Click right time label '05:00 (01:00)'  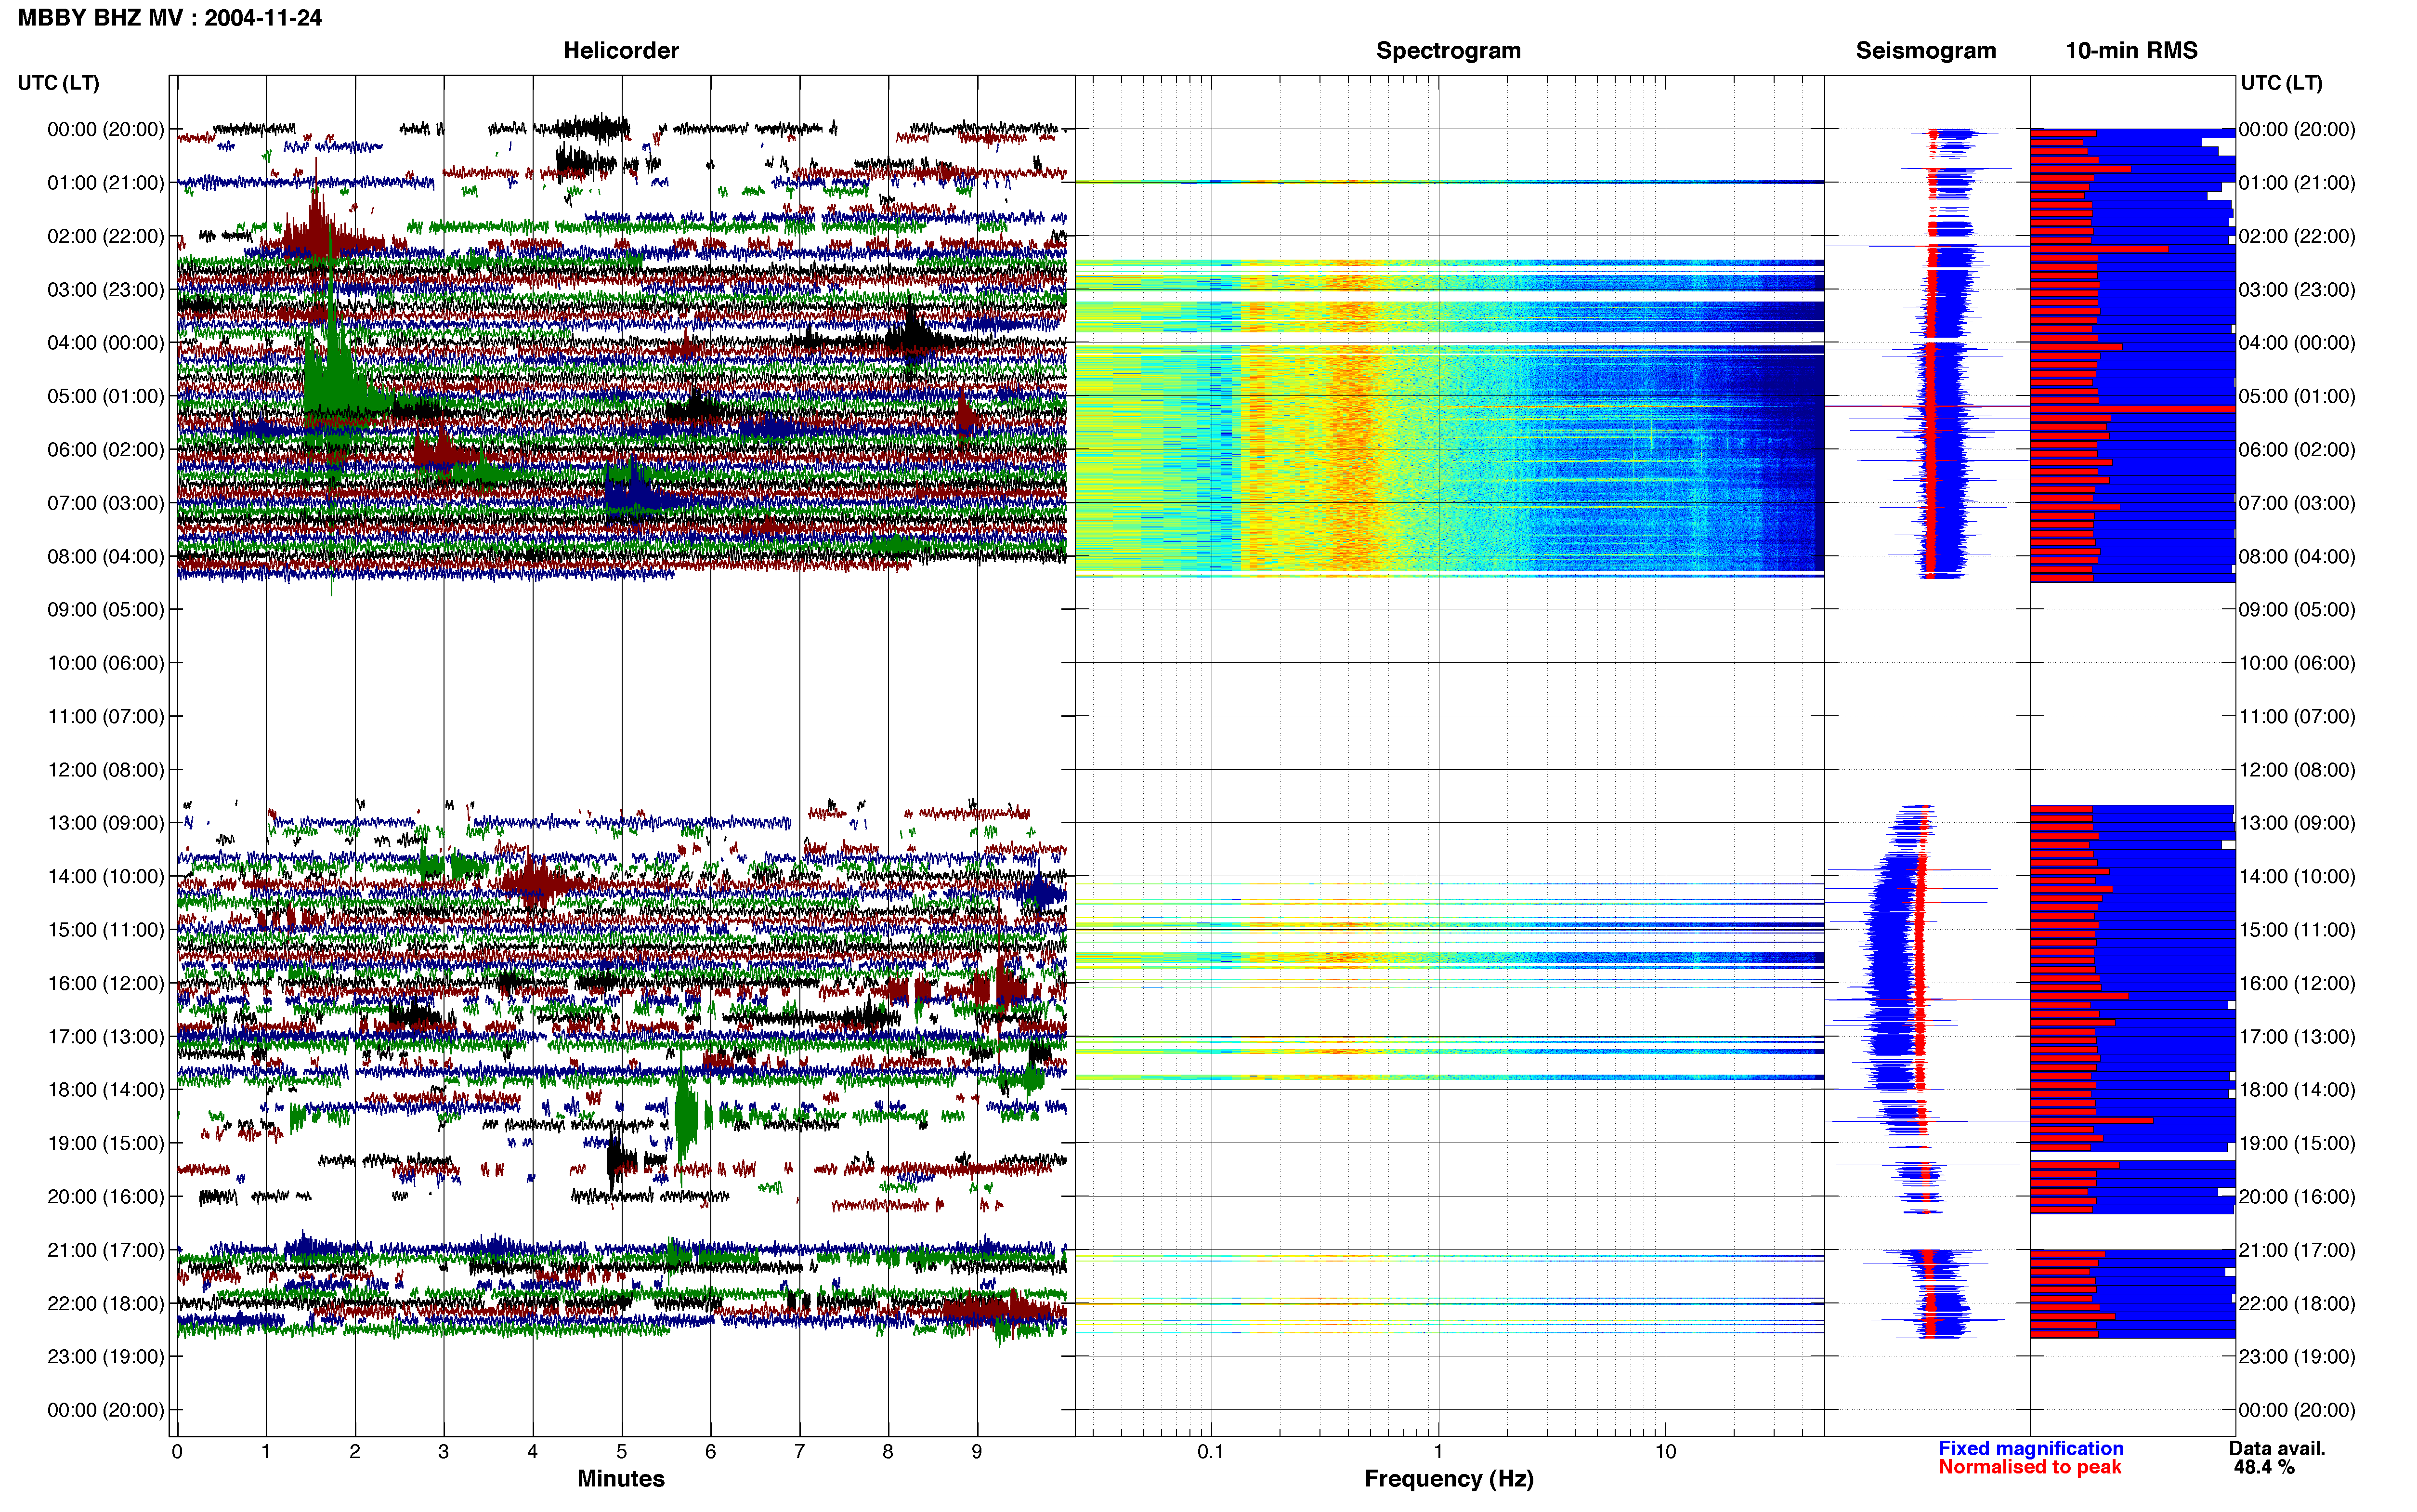click(2297, 396)
